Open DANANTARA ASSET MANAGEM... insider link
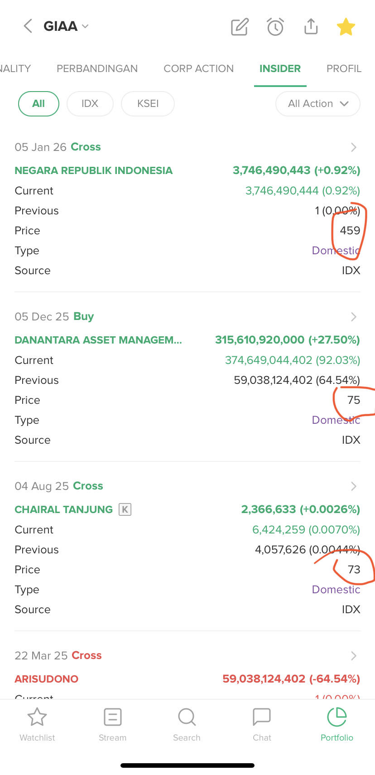 98,340
